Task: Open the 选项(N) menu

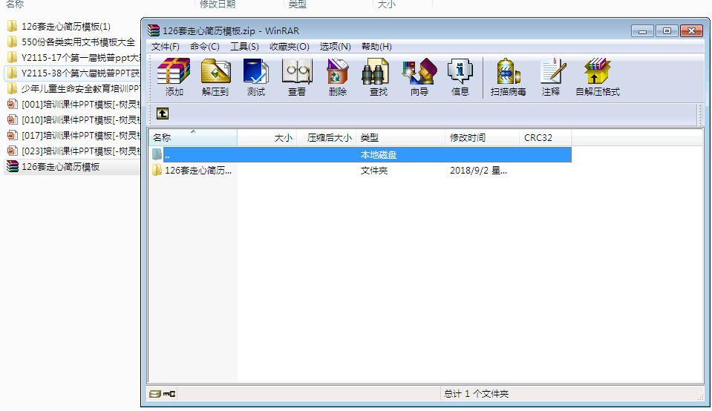Action: pyautogui.click(x=335, y=47)
